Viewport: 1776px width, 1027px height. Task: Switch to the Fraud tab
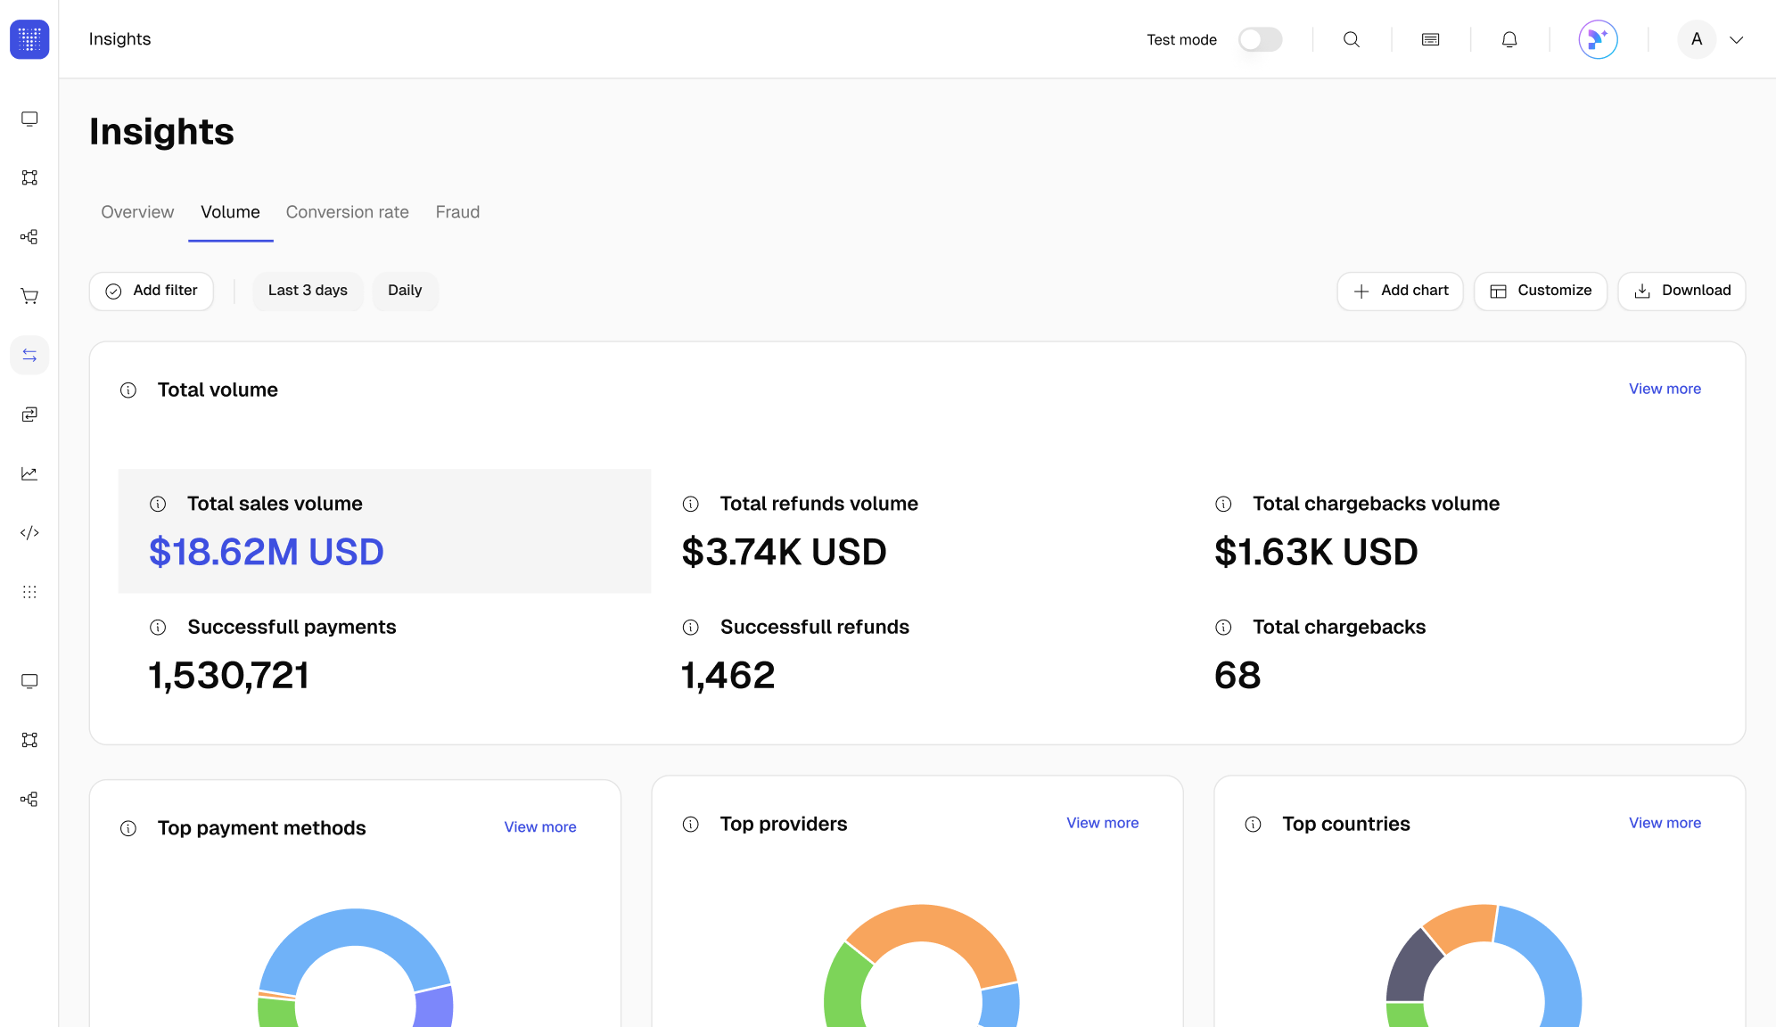pos(457,212)
